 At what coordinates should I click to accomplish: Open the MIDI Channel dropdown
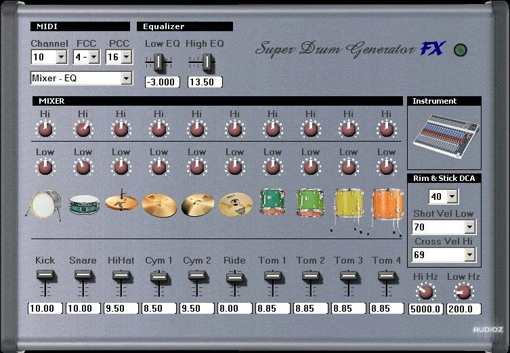pos(61,58)
